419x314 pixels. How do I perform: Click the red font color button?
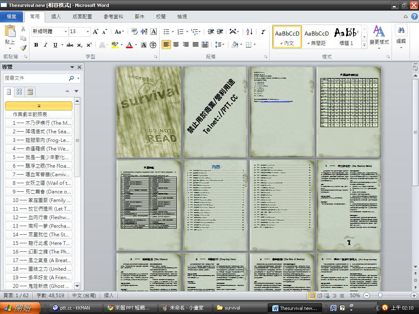click(129, 45)
